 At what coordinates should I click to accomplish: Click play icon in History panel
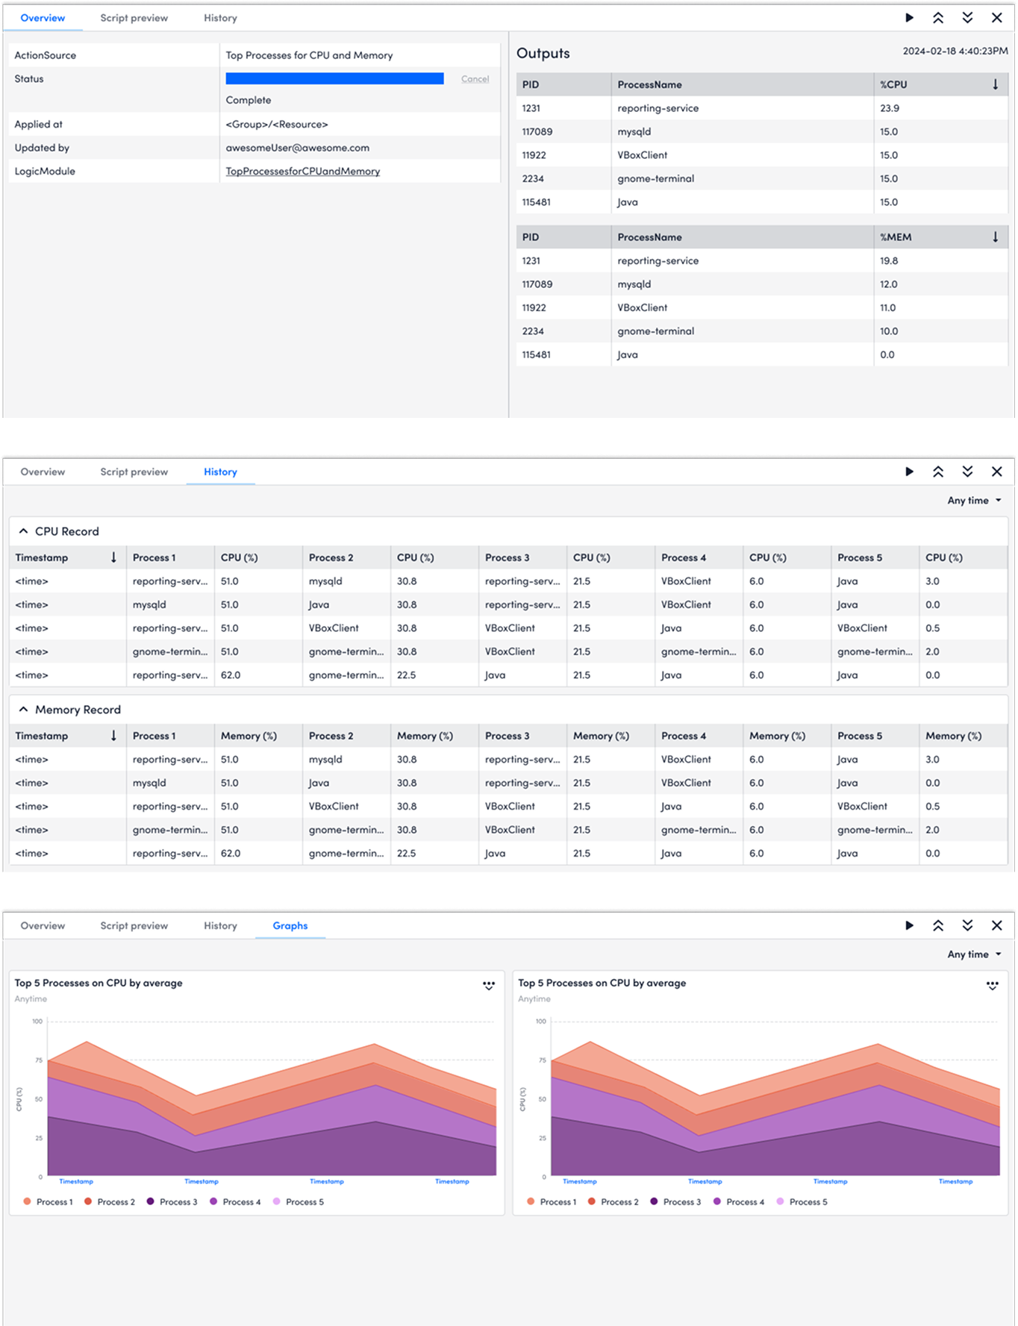909,471
